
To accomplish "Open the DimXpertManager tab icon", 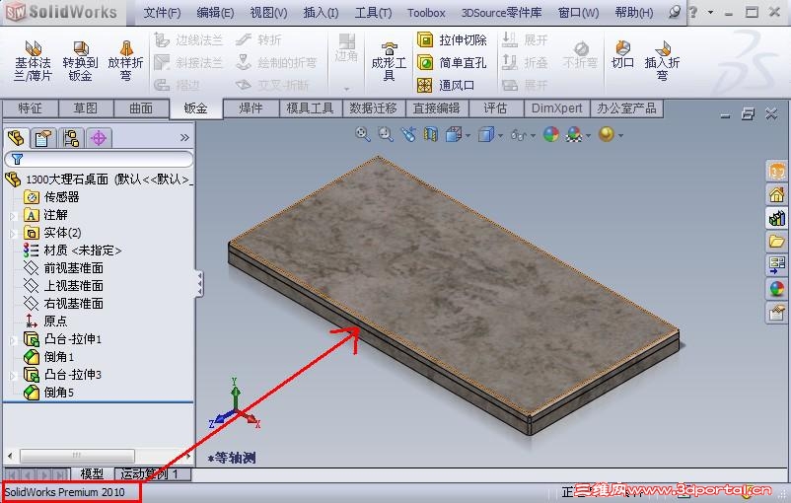I will click(99, 138).
